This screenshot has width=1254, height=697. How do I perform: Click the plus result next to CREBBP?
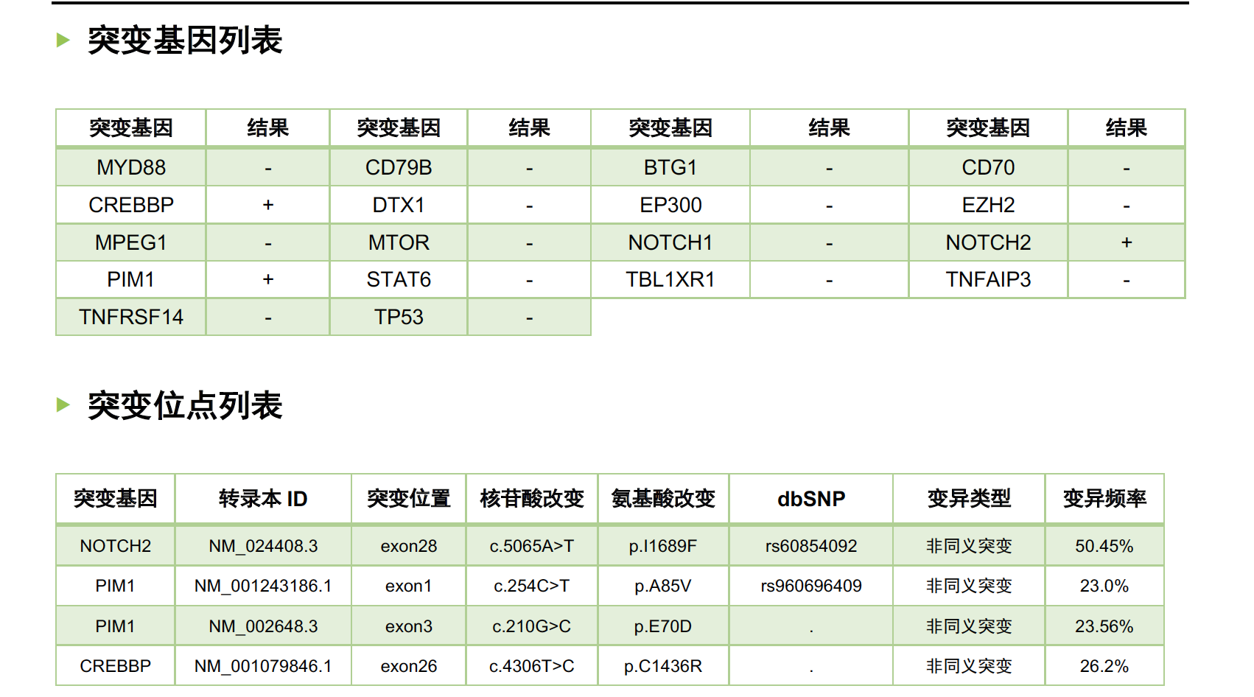pos(268,205)
